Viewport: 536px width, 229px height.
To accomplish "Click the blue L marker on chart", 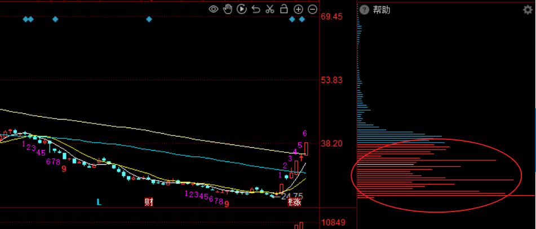I will 99,201.
